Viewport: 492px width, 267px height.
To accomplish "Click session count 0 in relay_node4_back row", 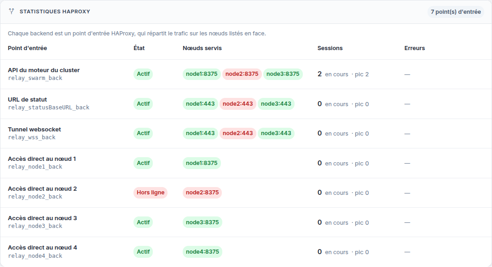I will [319, 252].
